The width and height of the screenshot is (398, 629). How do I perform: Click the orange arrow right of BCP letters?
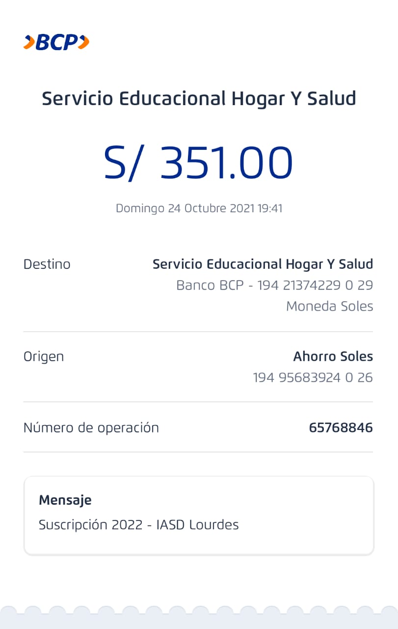click(83, 43)
